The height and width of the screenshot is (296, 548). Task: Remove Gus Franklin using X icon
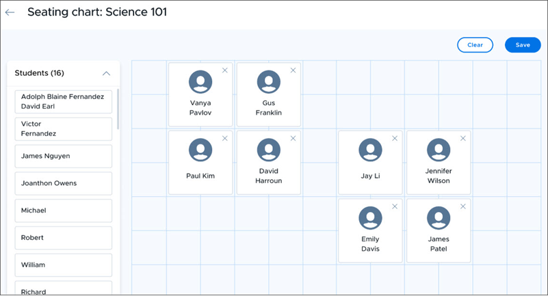(293, 70)
